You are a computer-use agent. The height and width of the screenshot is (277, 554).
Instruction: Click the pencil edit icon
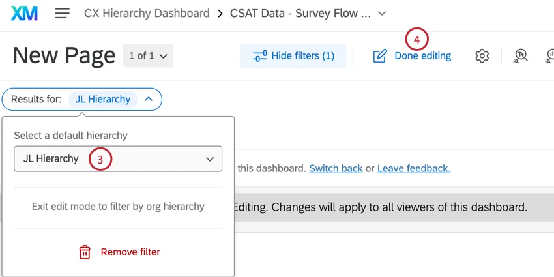(380, 56)
